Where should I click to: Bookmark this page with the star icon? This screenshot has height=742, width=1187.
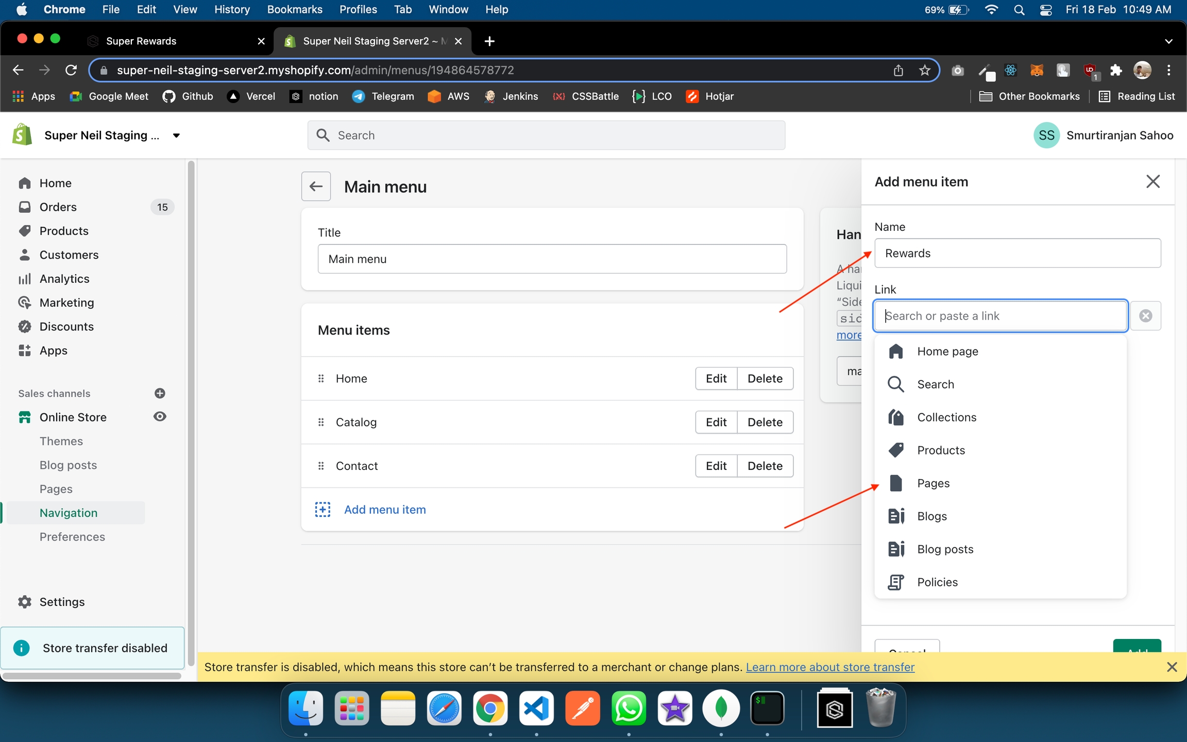tap(925, 70)
